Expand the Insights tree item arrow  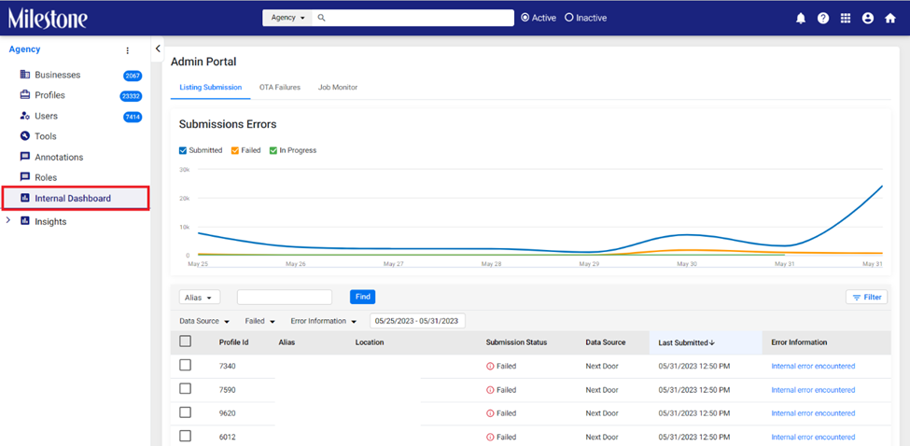[7, 220]
